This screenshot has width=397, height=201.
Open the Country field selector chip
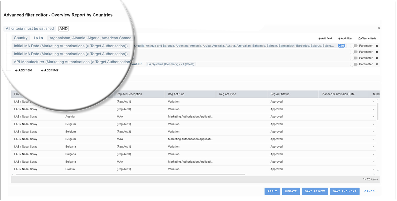[21, 38]
